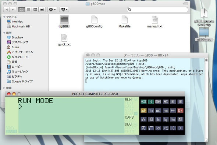Click the square root key
Image resolution: width=217 pixels, height=145 pixels.
point(151,128)
